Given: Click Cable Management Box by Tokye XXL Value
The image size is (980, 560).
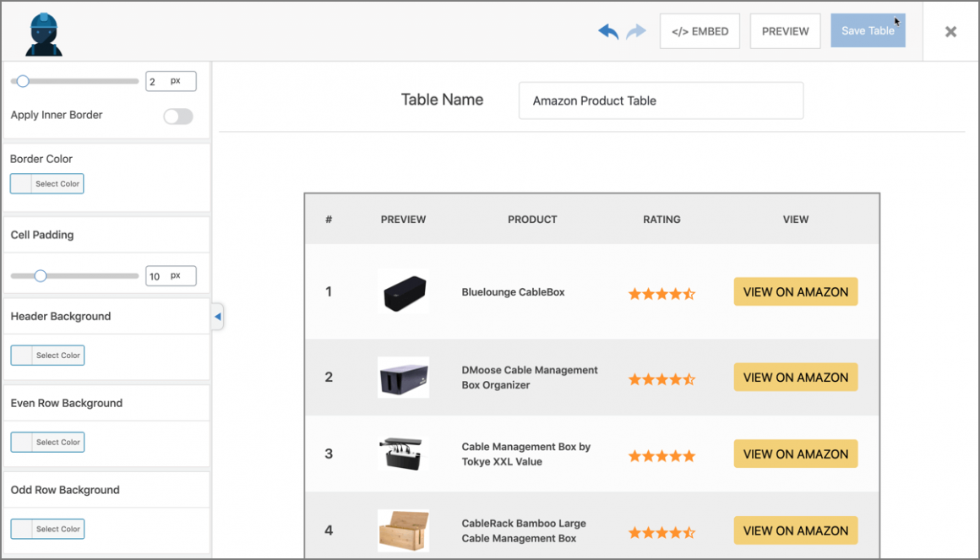Looking at the screenshot, I should click(525, 454).
